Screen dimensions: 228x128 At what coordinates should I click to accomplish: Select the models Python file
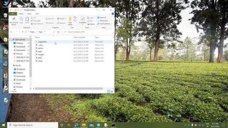click(41, 54)
